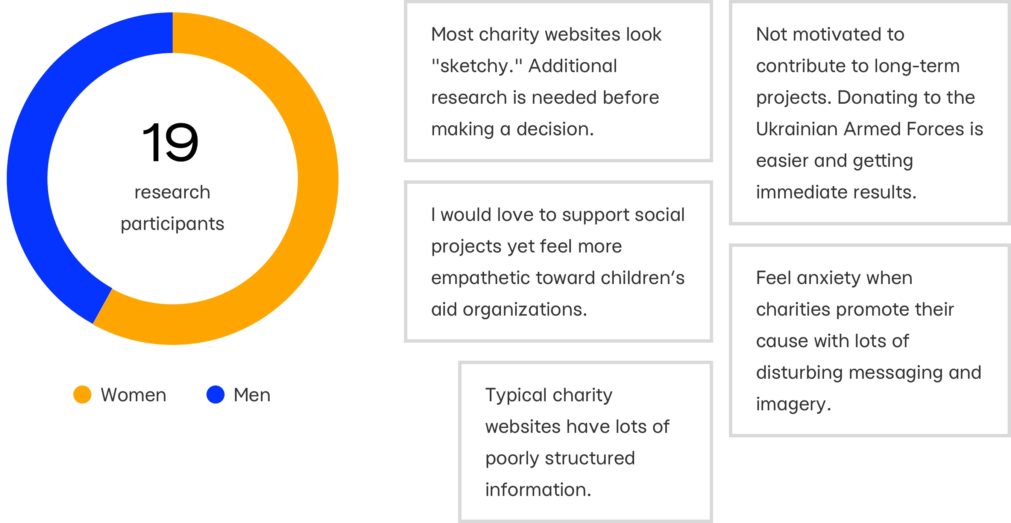1011x523 pixels.
Task: Click the text "making a decision"
Action: pos(513,129)
